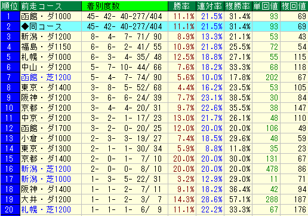Click the 複回値 column header
Screen dimensions: 308x216
(x=294, y=6)
